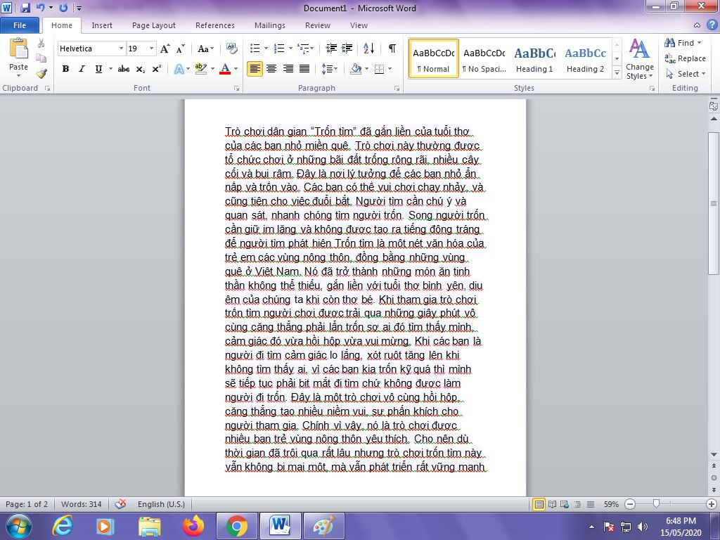Toggle Align Text Left
720x540 pixels.
(x=255, y=69)
